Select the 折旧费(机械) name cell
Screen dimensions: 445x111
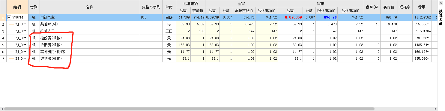point(90,45)
